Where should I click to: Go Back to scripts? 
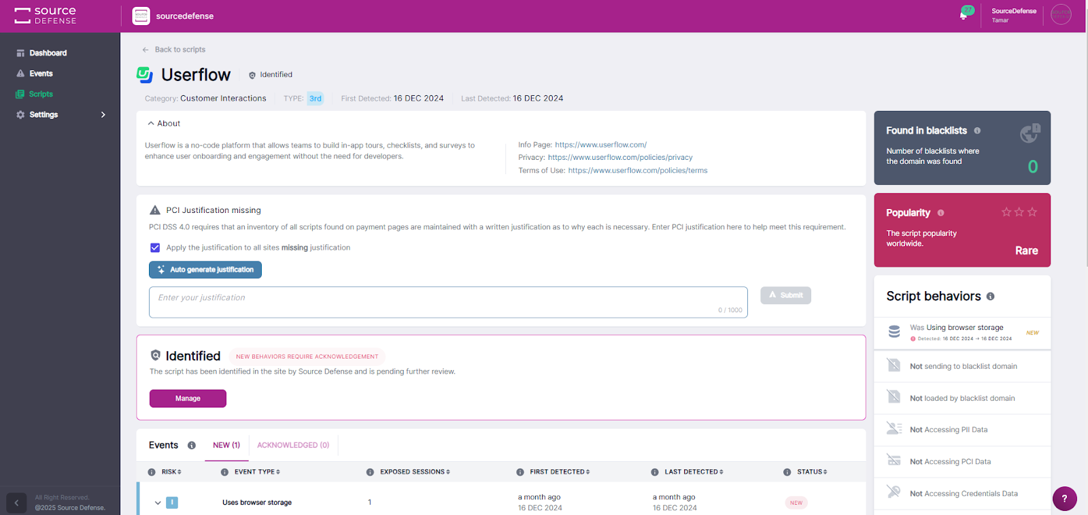[173, 50]
